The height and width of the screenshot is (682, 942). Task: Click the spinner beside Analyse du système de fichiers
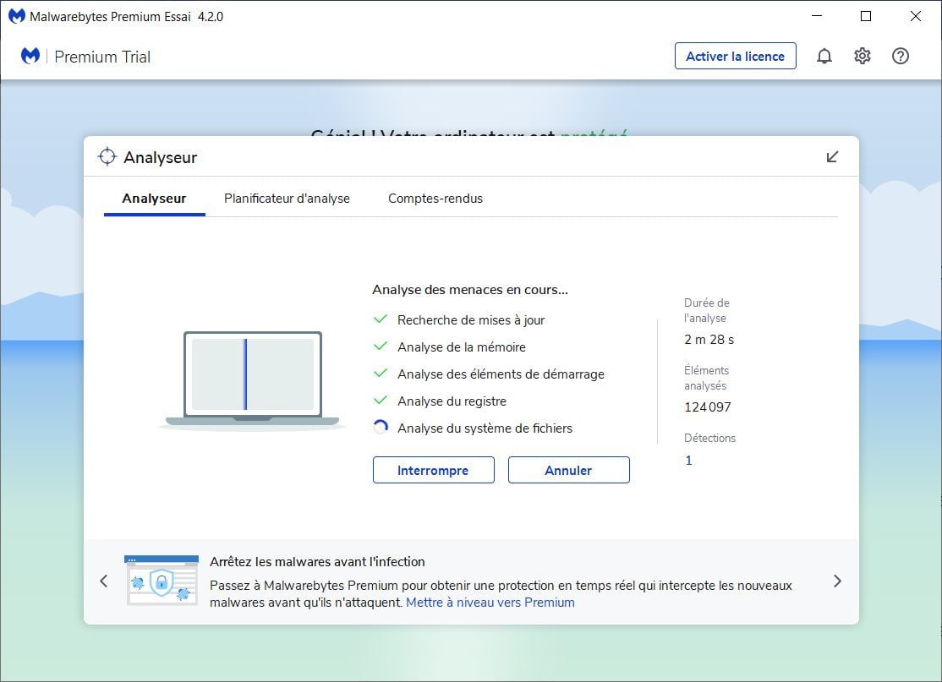tap(381, 428)
